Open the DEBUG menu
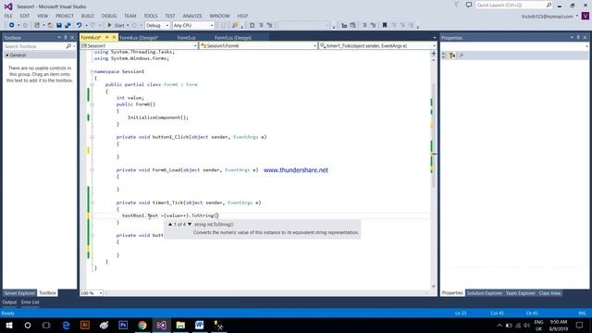 coord(109,16)
